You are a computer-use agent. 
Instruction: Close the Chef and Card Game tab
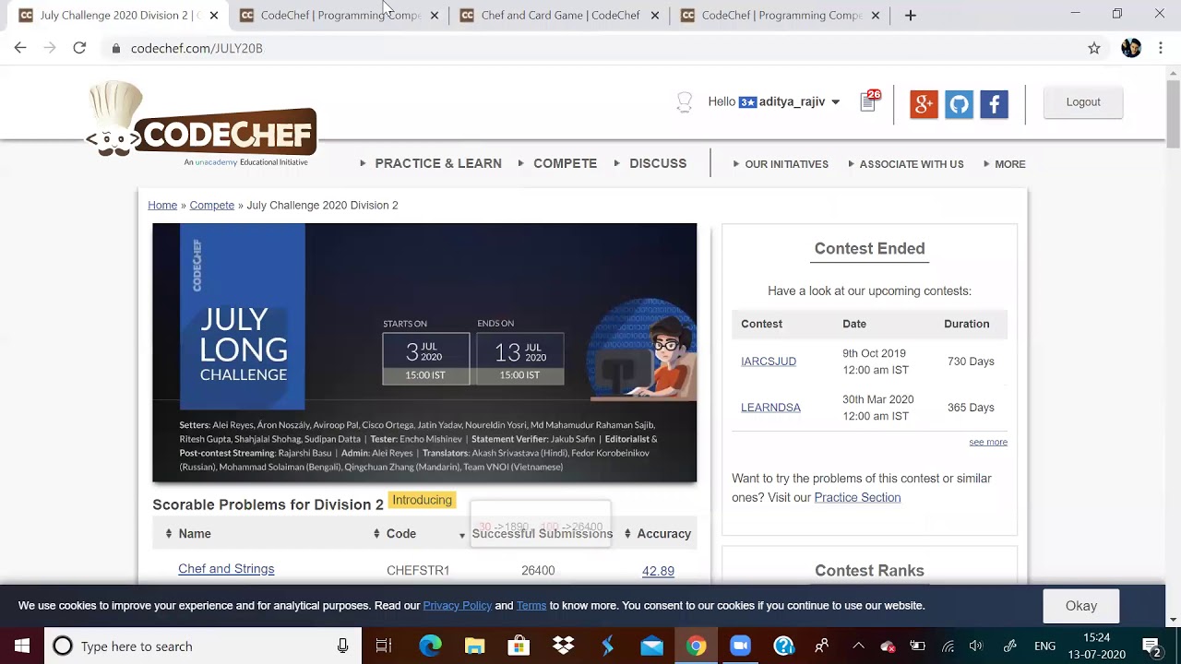point(655,15)
